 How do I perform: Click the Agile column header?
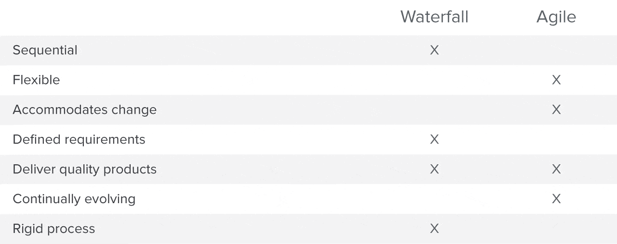(x=556, y=17)
